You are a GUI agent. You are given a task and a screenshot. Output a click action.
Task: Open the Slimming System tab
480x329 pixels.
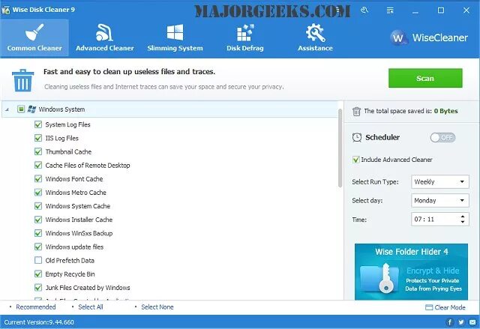click(175, 38)
